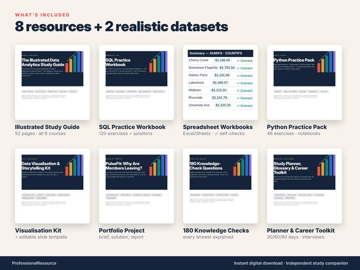The height and width of the screenshot is (270, 360).
Task: Click the 'Portfolio Project' title
Action: coord(122,231)
